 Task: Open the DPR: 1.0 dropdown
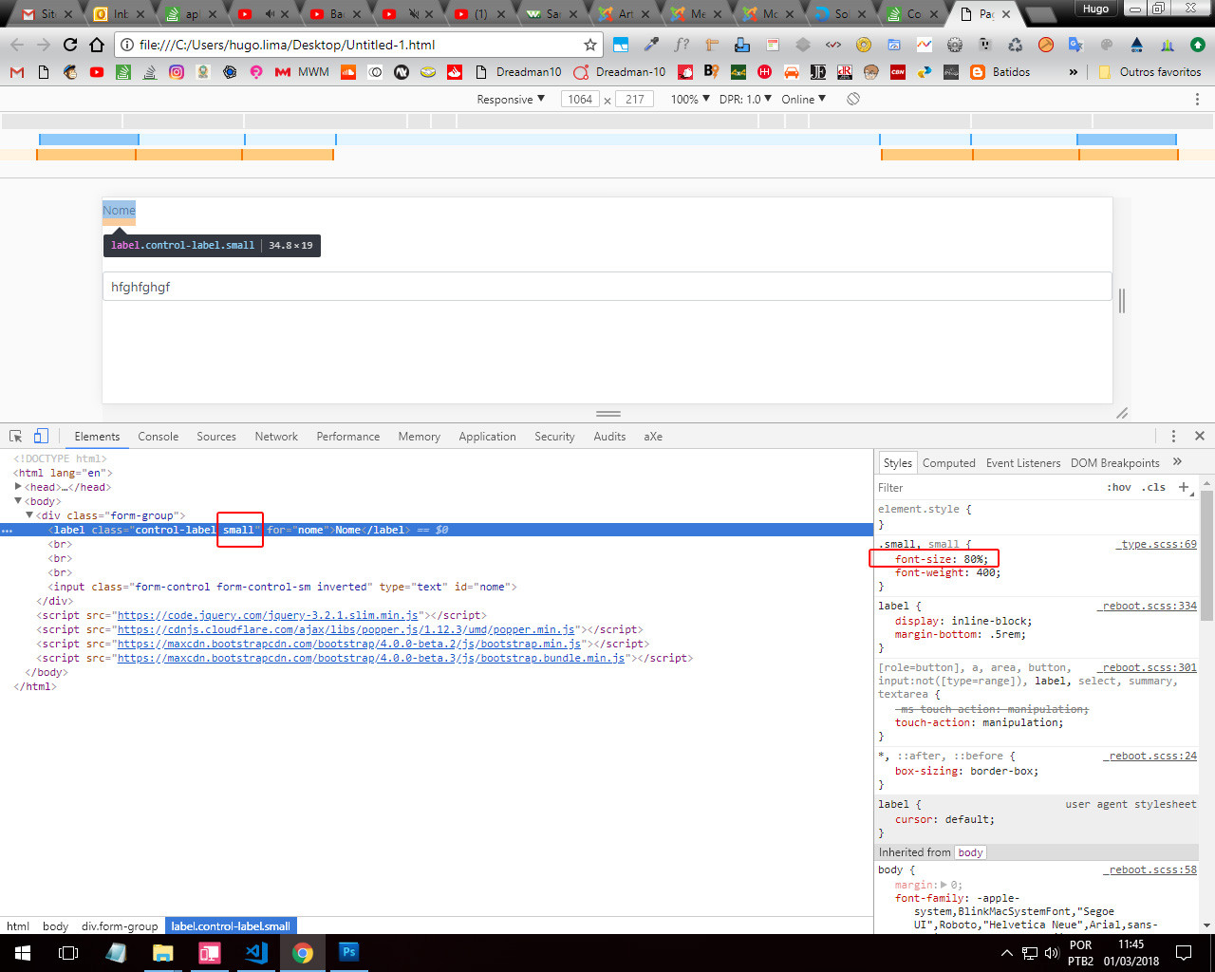click(745, 99)
